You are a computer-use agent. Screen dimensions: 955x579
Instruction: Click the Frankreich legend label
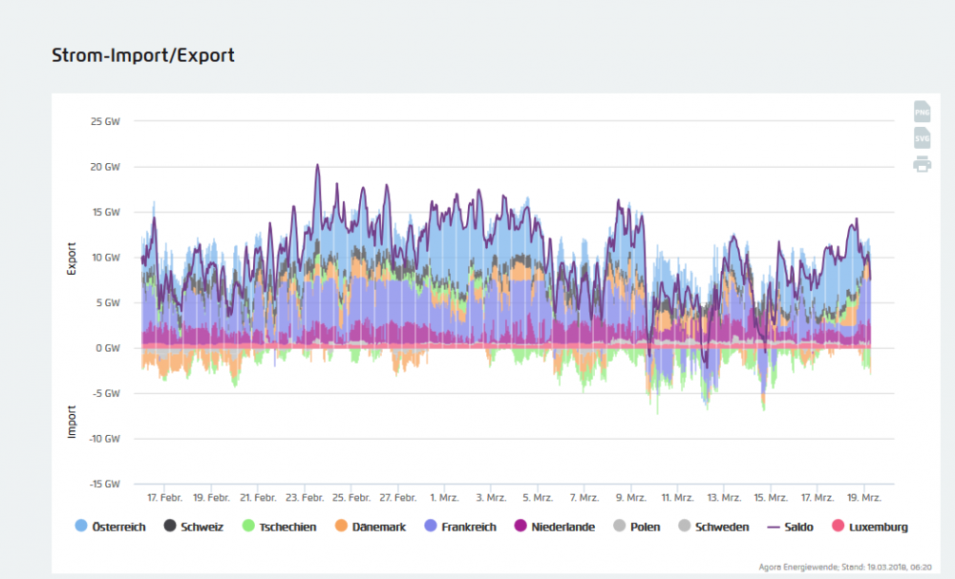coord(469,527)
